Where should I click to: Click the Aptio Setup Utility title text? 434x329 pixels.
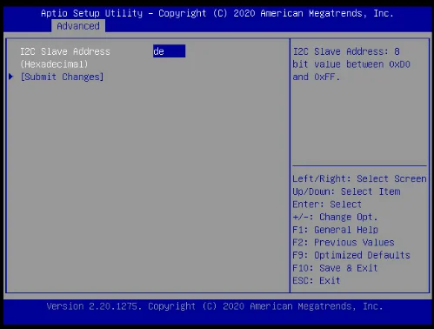click(x=217, y=13)
